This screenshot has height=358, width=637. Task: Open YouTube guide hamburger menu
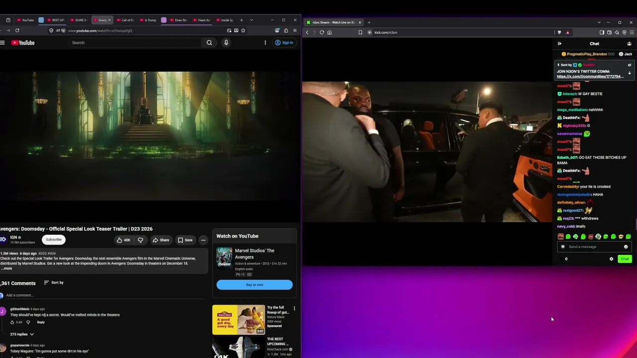tap(2, 43)
